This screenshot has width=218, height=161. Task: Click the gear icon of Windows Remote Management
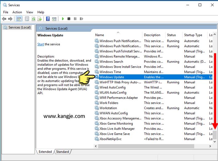97,56
